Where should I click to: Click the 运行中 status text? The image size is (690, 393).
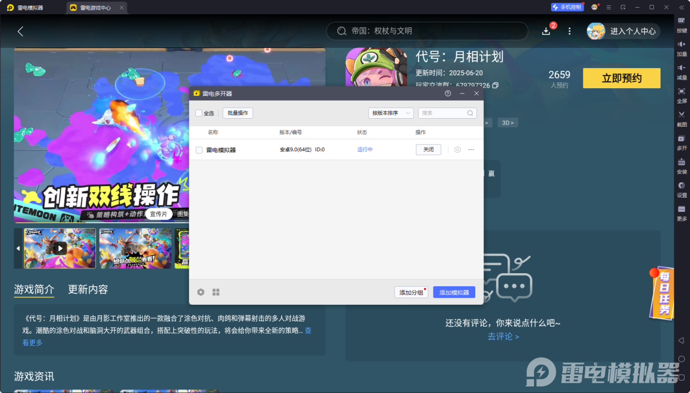click(x=365, y=150)
